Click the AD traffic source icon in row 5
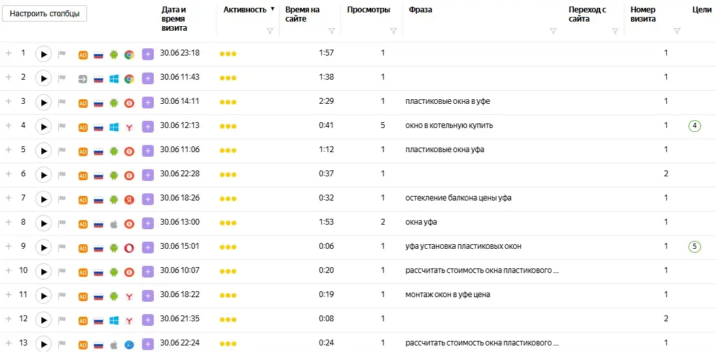716x352 pixels. pos(83,151)
